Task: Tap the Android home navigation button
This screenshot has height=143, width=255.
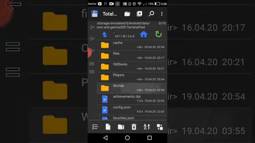Action: (x=127, y=138)
